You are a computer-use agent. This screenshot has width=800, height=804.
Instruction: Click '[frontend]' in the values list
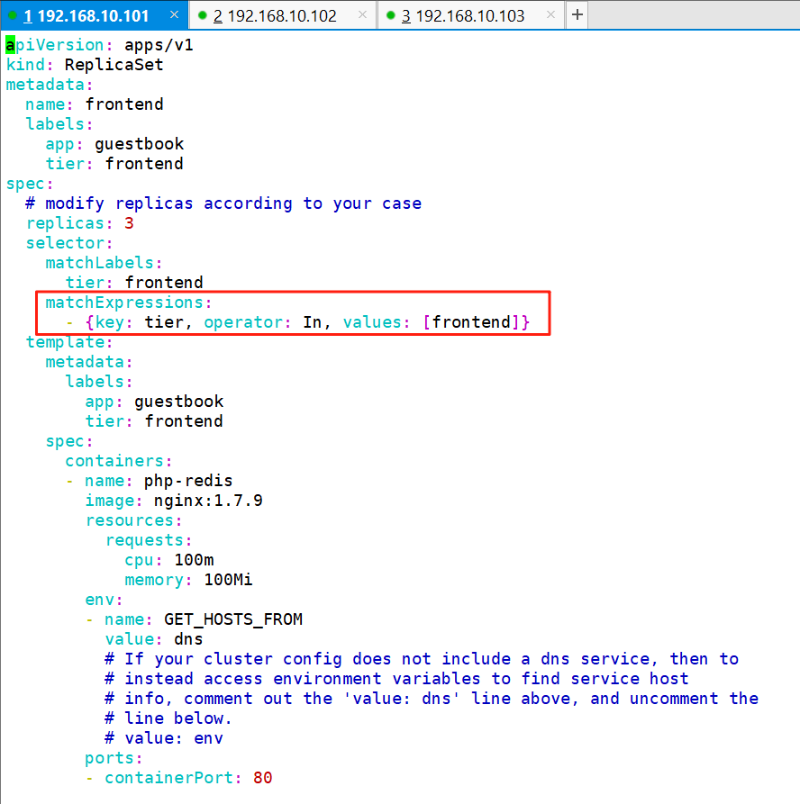click(471, 322)
